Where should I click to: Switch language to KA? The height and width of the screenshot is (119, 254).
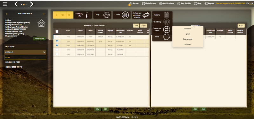click(248, 3)
